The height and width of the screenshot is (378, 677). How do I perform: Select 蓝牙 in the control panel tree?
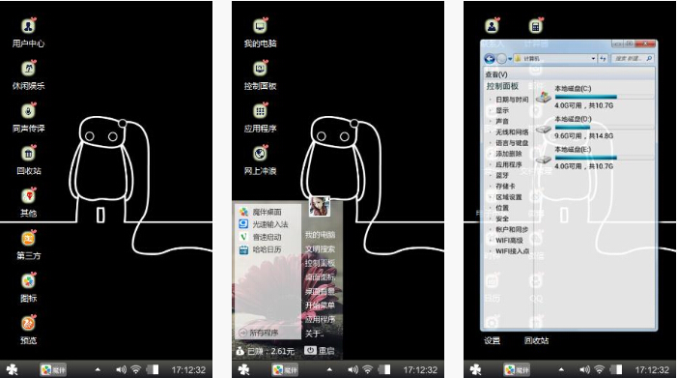502,175
